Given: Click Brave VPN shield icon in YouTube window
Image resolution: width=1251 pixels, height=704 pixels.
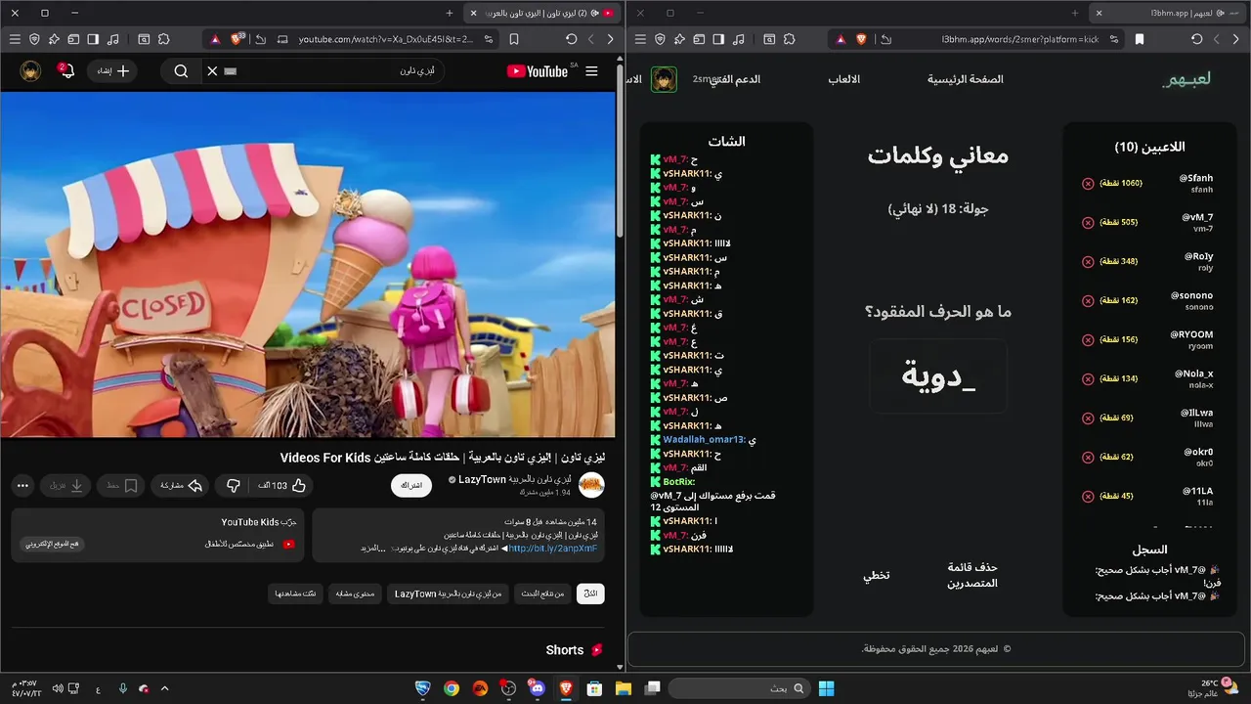Looking at the screenshot, I should (x=34, y=39).
